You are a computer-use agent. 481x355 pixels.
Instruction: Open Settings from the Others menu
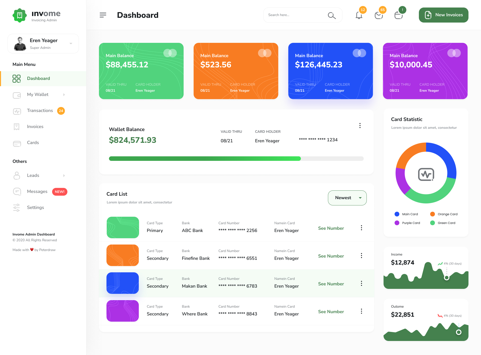click(35, 207)
